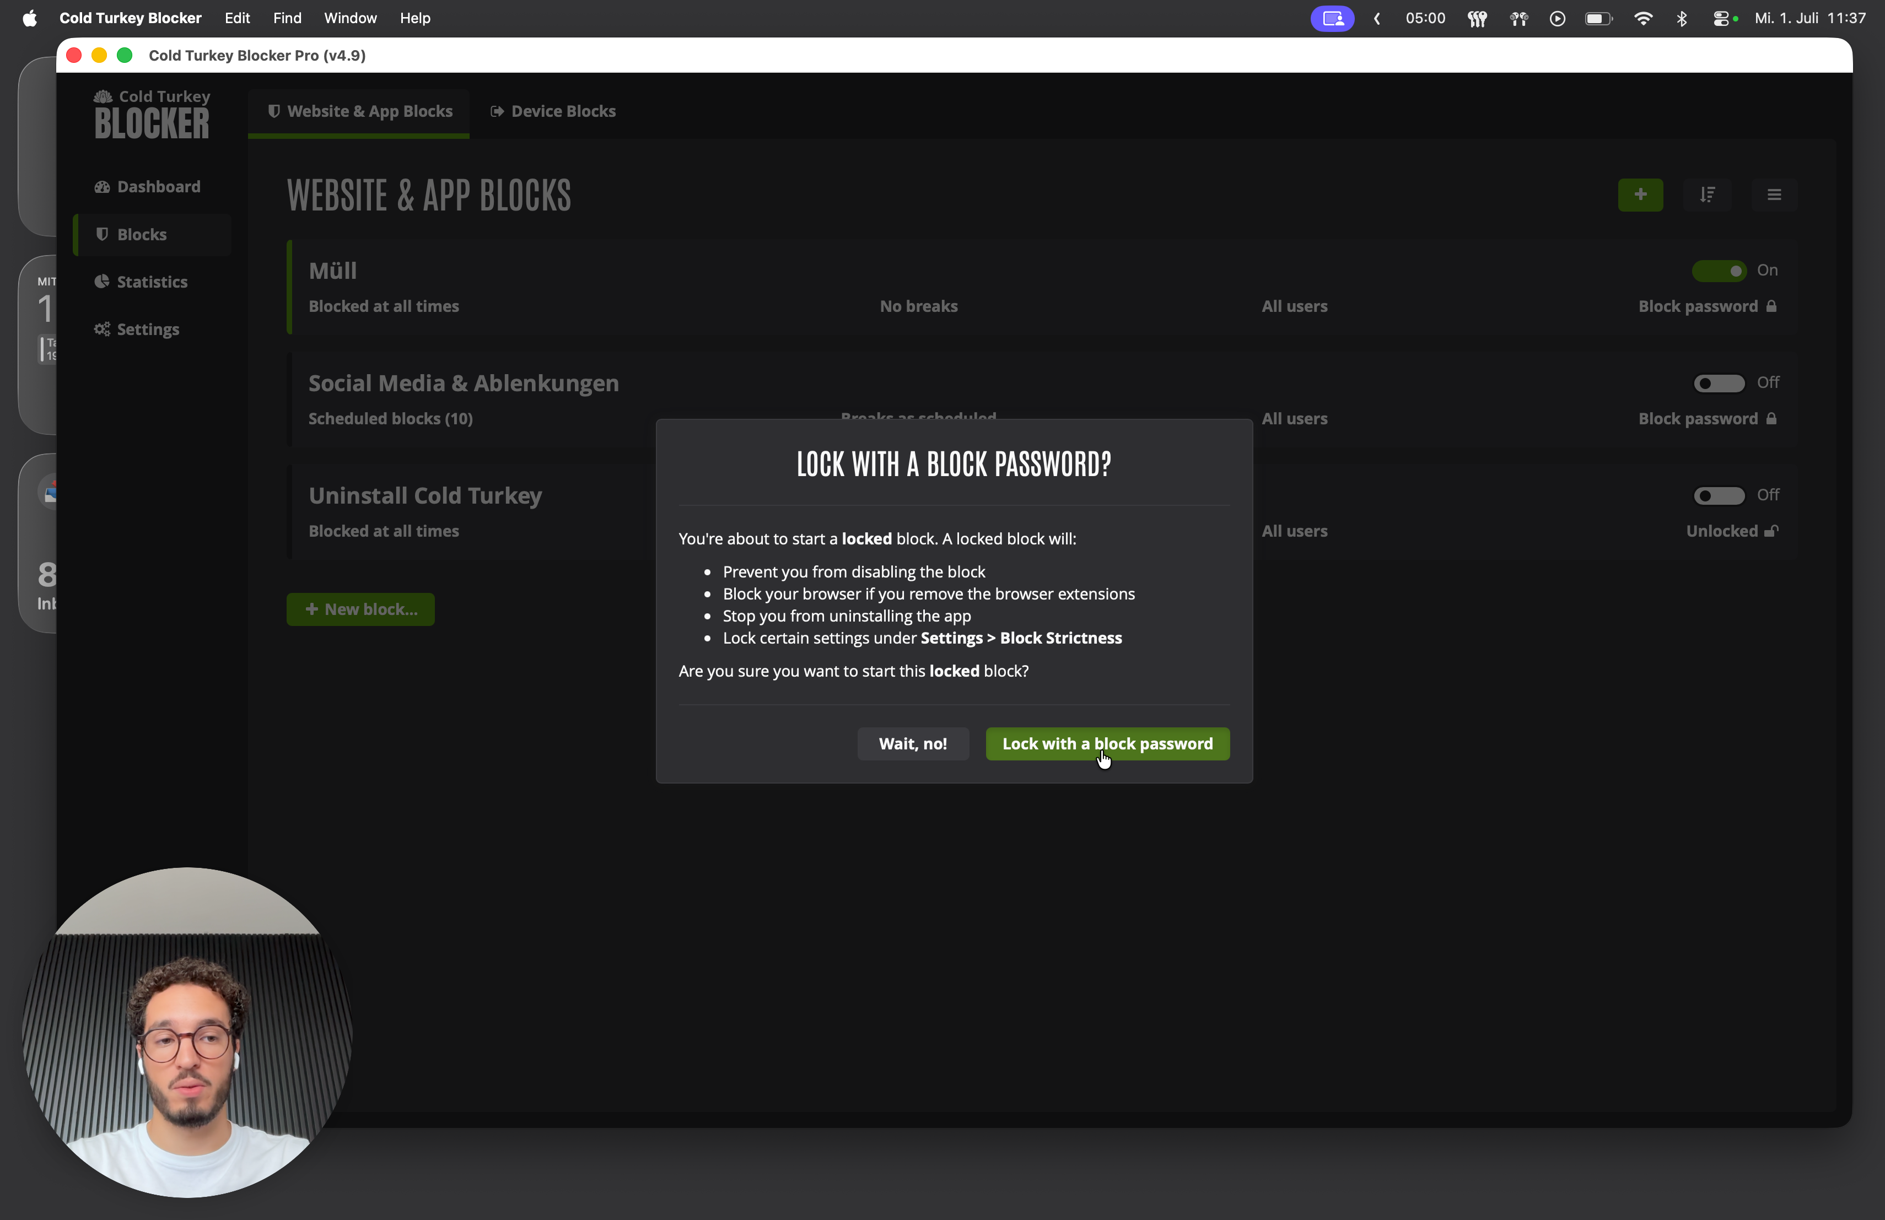The image size is (1885, 1220).
Task: Click the 05:00 timer in menu bar
Action: [x=1425, y=18]
